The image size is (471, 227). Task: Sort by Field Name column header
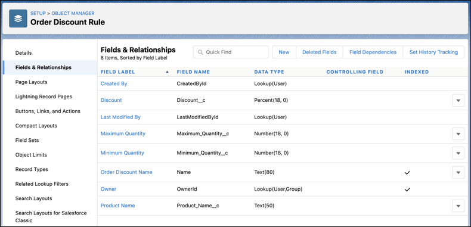point(193,72)
